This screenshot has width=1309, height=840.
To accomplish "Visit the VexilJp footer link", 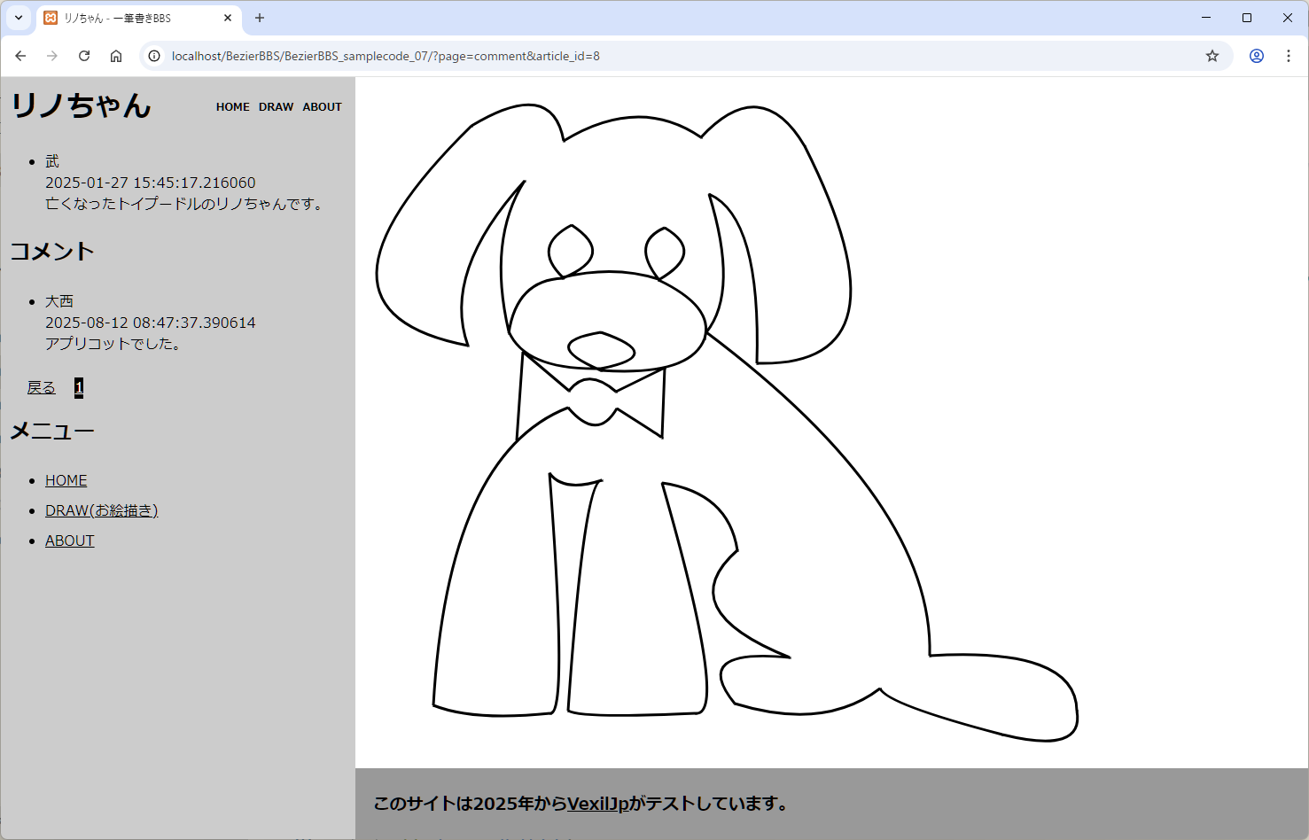I will [x=597, y=804].
